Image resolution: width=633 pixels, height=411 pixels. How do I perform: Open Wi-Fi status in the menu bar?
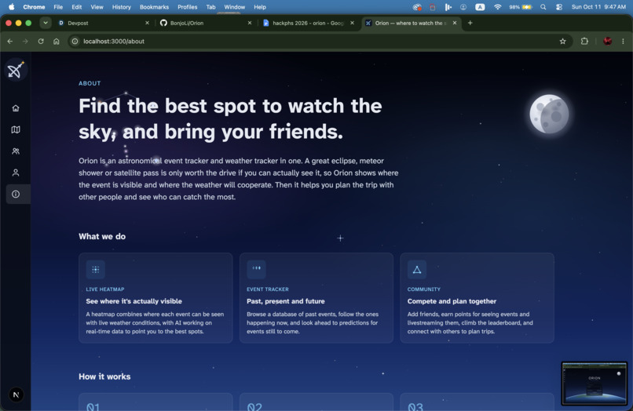point(498,7)
